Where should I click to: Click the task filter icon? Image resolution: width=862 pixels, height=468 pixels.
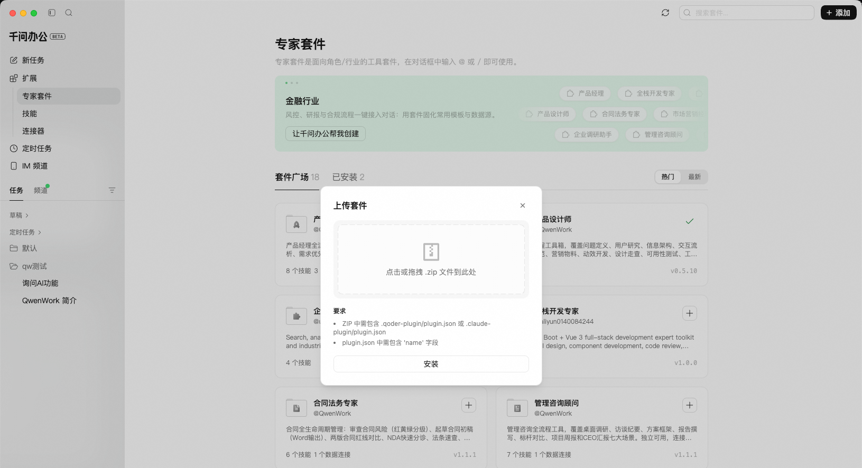[112, 190]
